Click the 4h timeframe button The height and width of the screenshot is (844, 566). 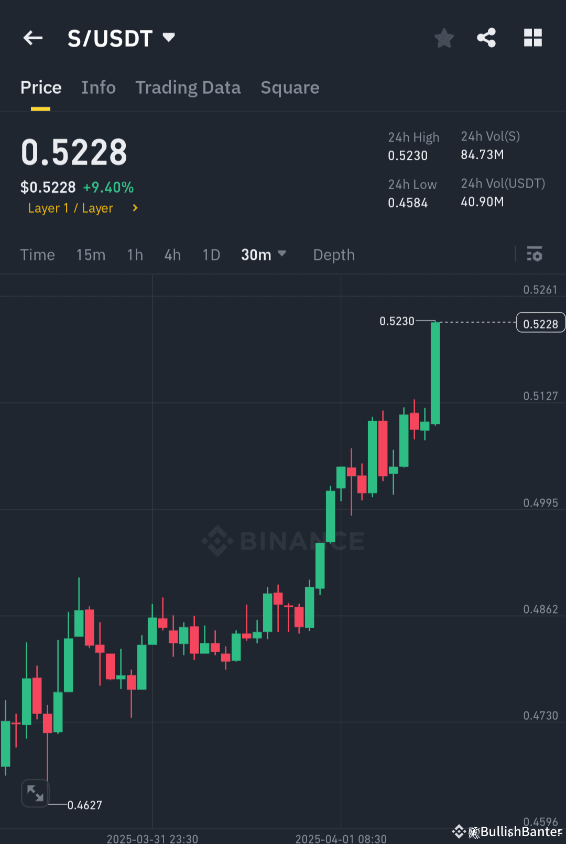pyautogui.click(x=172, y=255)
